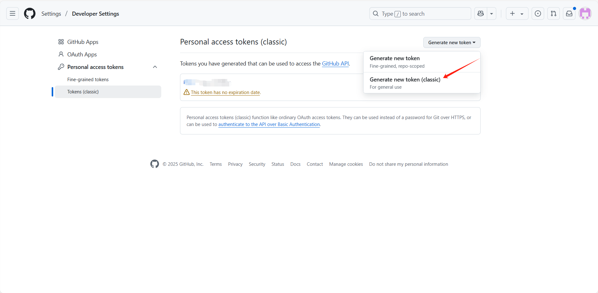Click the GitHub Octocat logo in header
Screen dimensions: 598x293
(30, 13)
